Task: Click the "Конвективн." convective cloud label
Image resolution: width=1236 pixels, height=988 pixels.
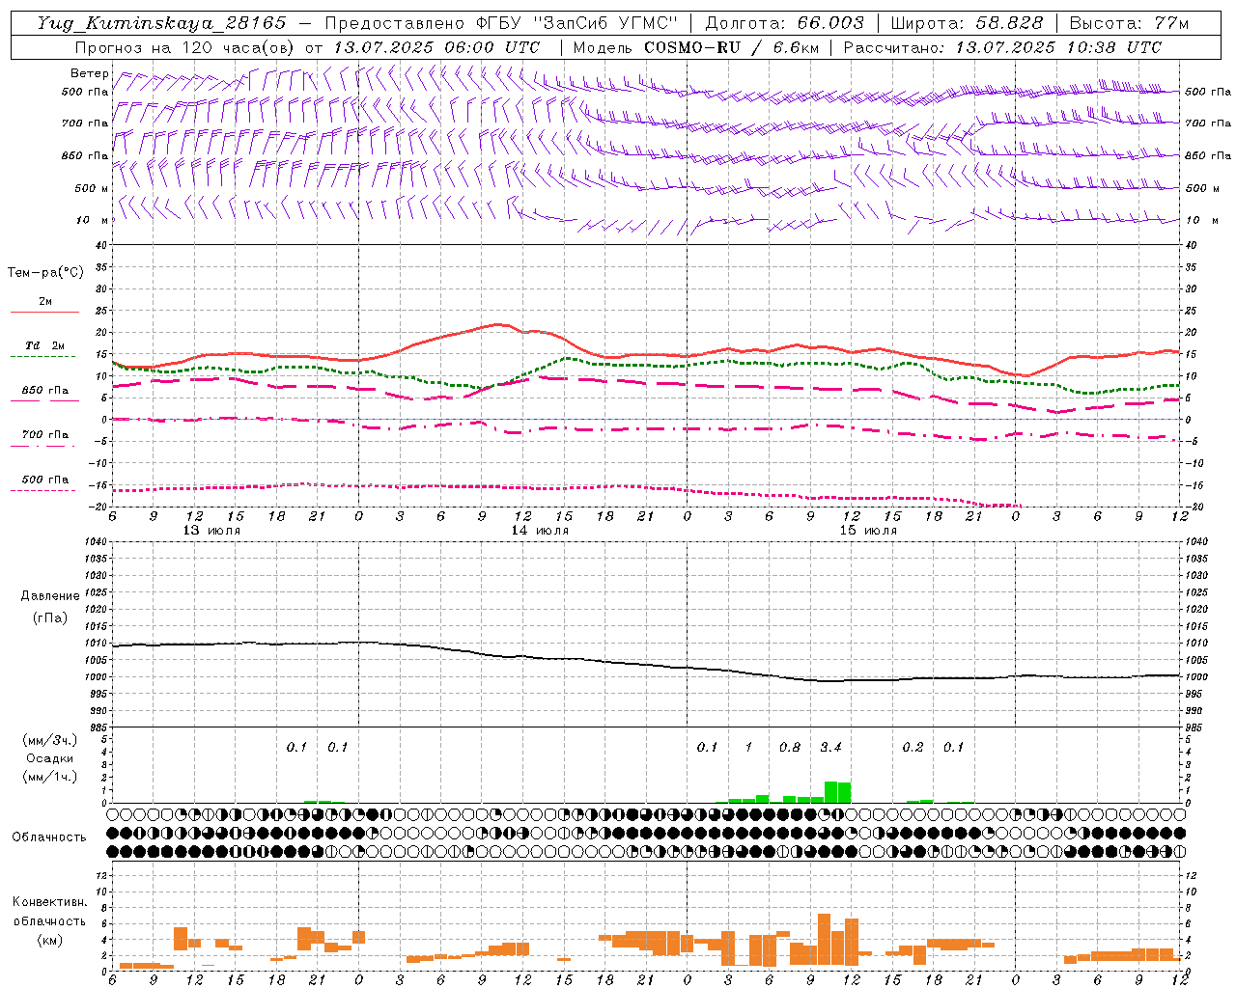Action: point(49,902)
